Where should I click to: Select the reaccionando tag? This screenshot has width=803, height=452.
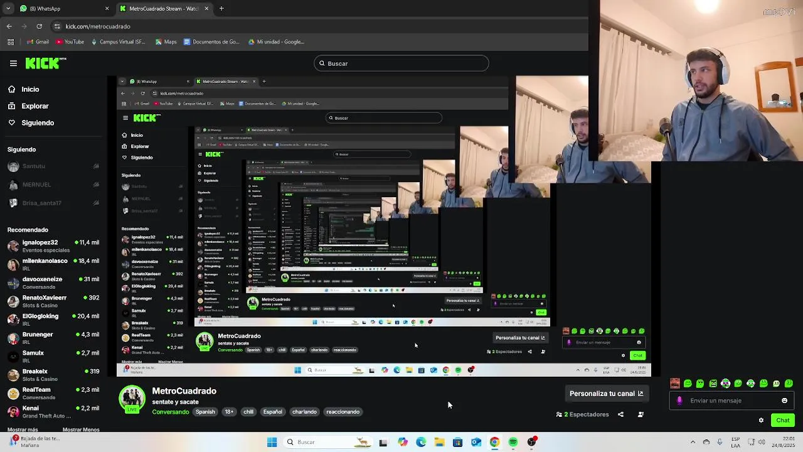pos(343,412)
